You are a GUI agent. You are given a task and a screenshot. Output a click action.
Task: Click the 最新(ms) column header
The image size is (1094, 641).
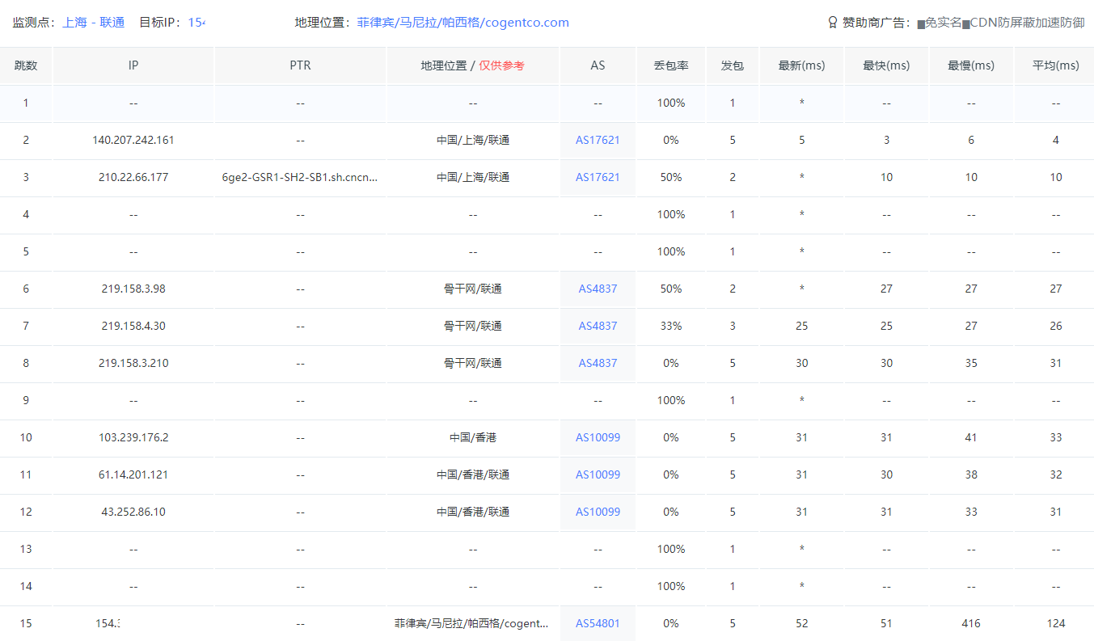coord(801,65)
